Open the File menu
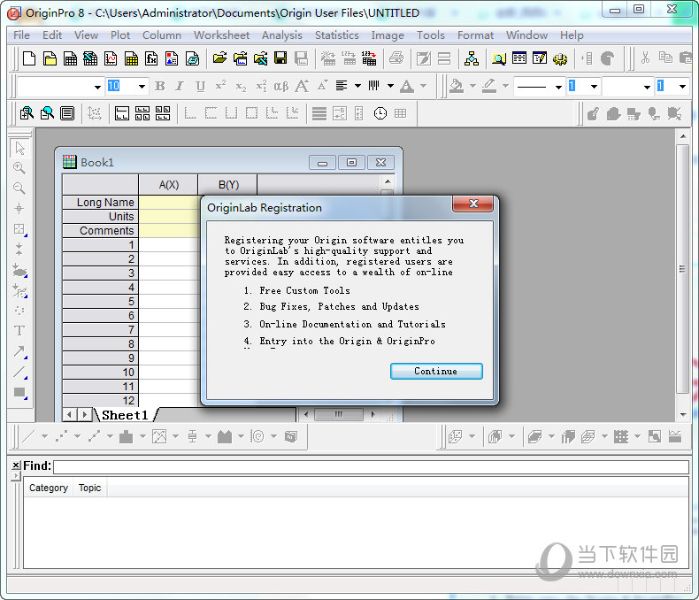Image resolution: width=699 pixels, height=600 pixels. (x=21, y=35)
